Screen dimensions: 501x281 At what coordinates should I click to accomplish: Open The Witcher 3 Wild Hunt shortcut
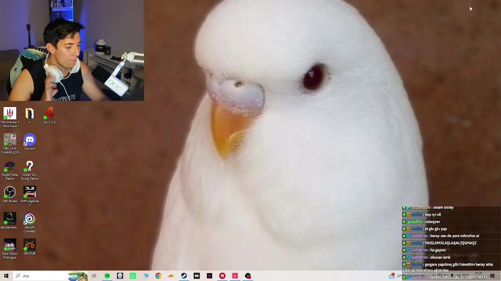coord(10,117)
